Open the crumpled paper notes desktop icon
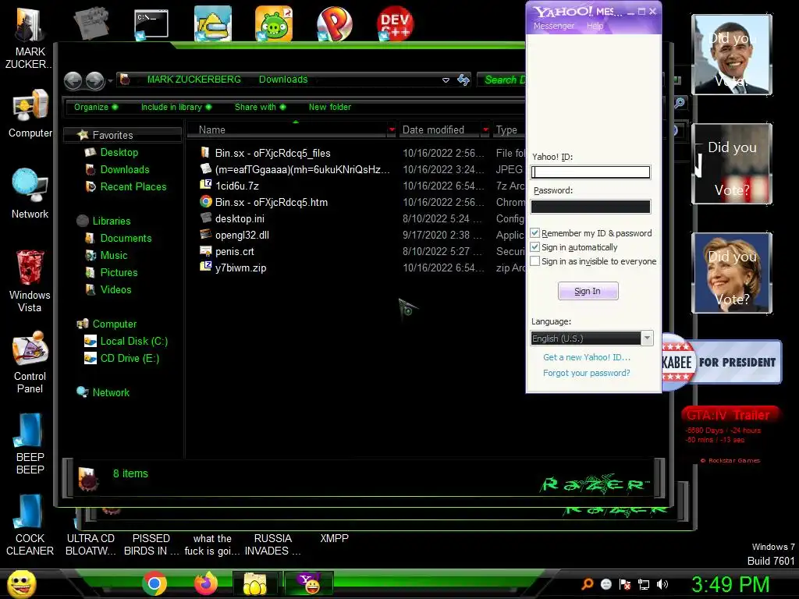The image size is (799, 599). click(91, 23)
